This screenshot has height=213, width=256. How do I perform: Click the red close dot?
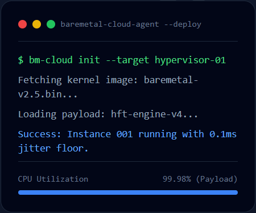pos(22,24)
